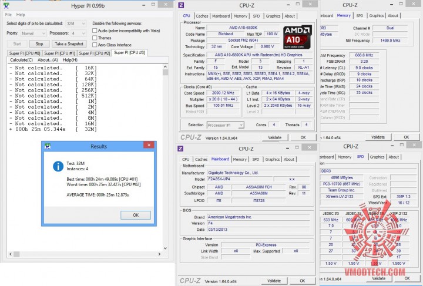Switch to Super PI [CPU #2] tab
The height and width of the screenshot is (286, 423).
pos(95,53)
